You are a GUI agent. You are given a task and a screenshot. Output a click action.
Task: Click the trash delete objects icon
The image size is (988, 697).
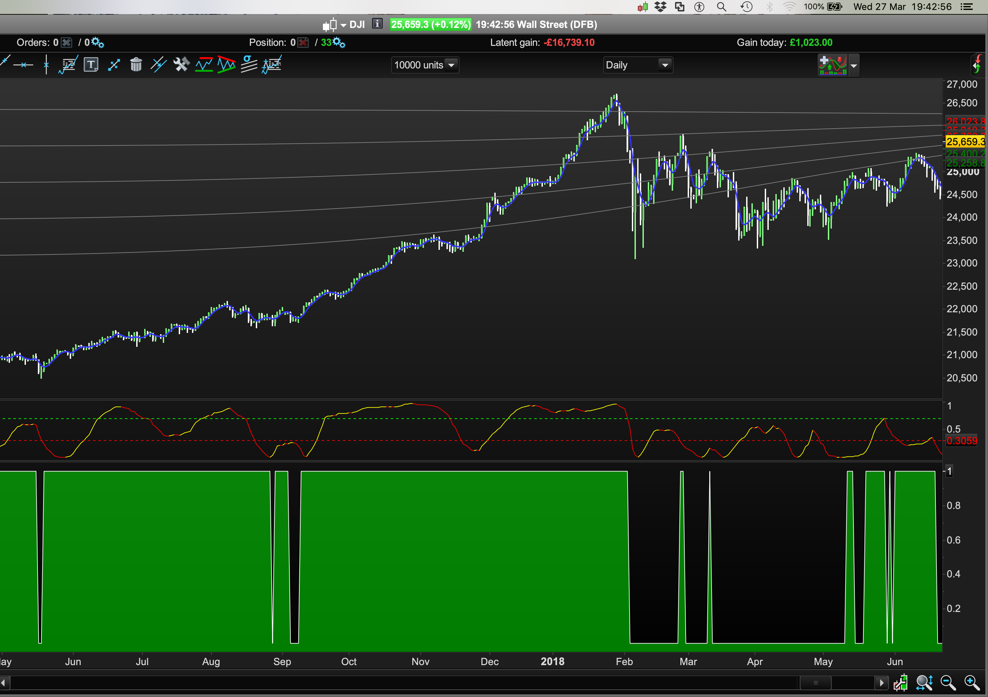tap(136, 65)
